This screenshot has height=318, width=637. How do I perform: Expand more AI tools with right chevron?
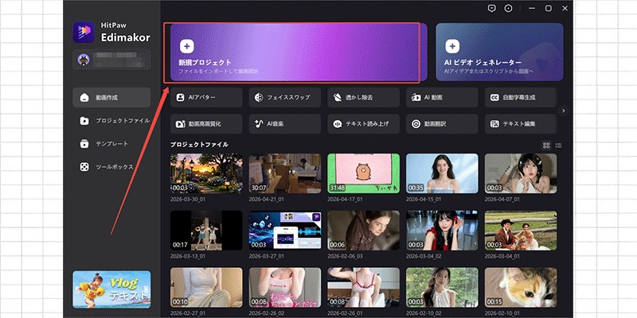tap(563, 111)
